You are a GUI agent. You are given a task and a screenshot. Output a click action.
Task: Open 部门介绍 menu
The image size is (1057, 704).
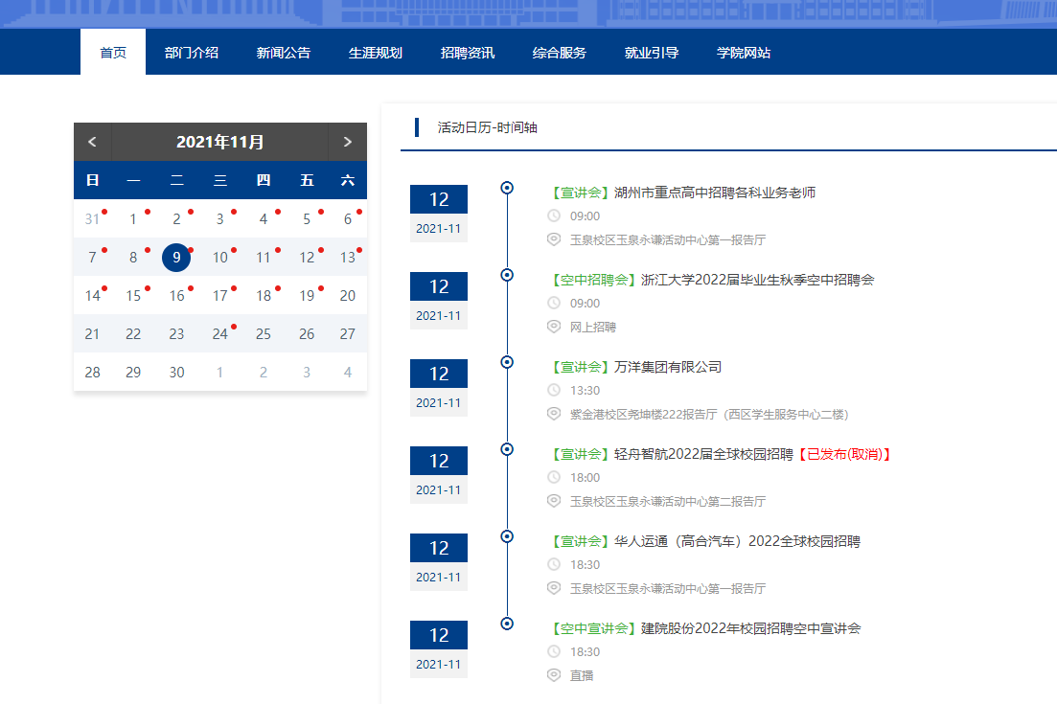click(x=192, y=52)
